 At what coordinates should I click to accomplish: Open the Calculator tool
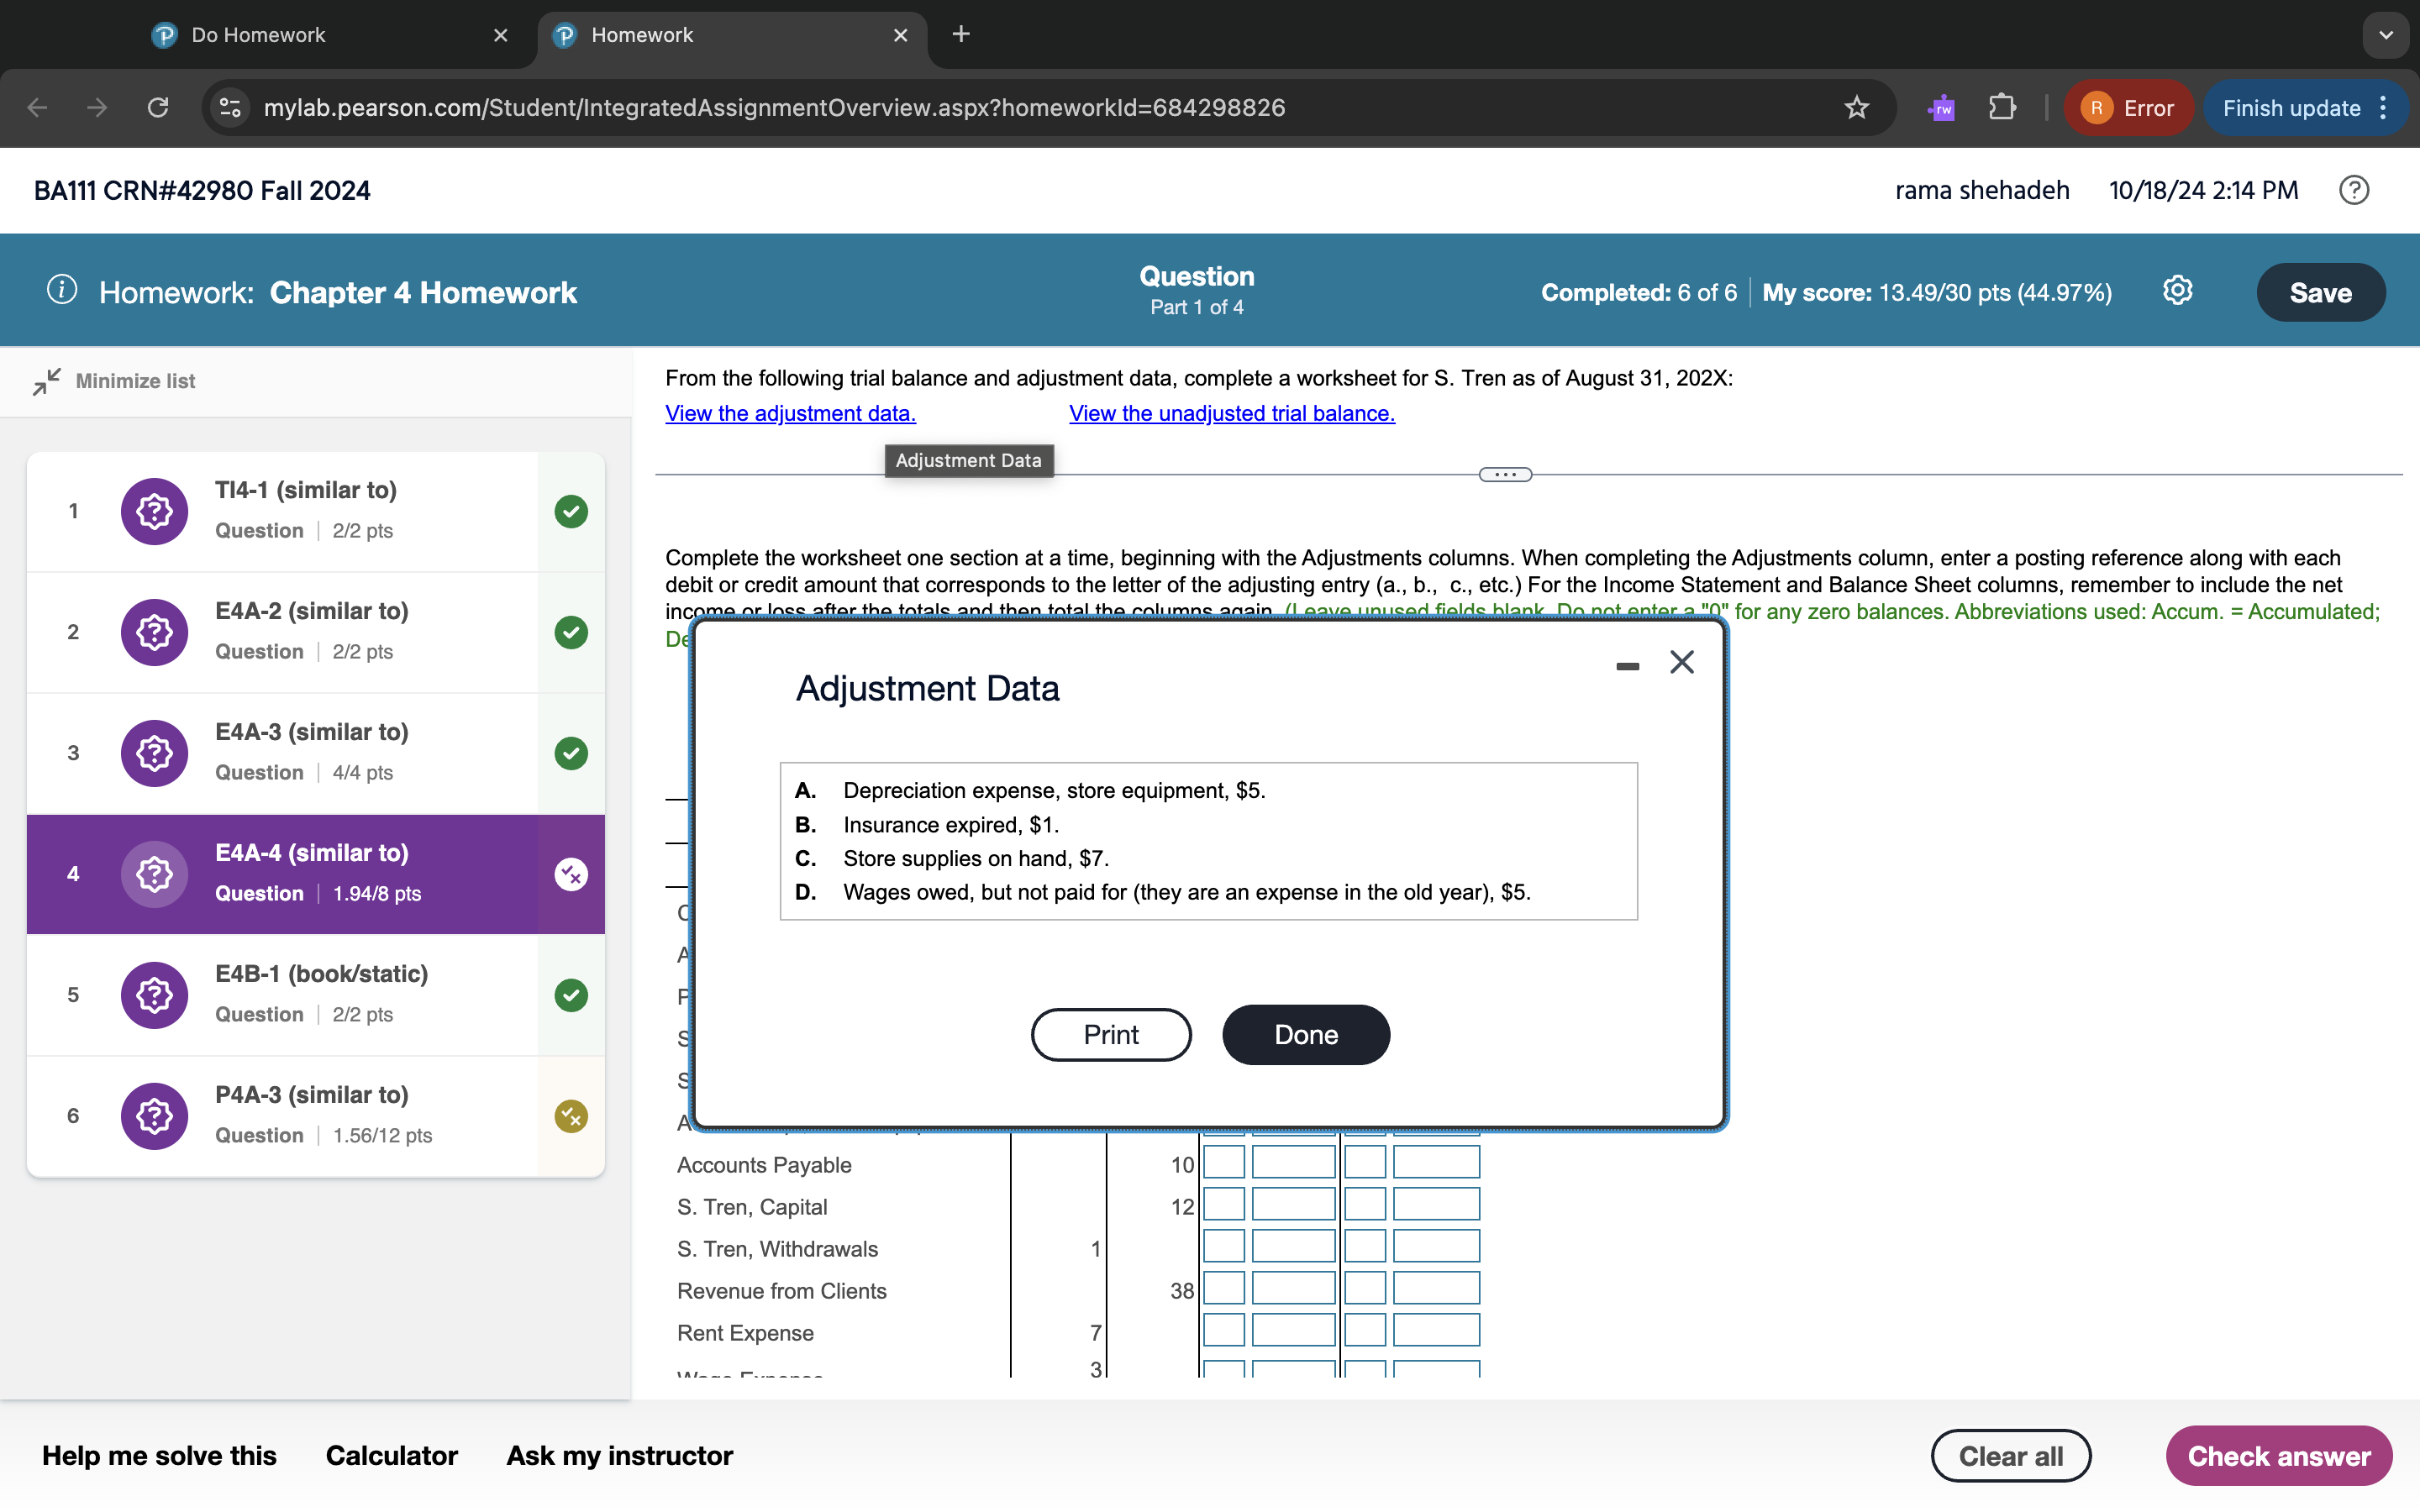(x=391, y=1455)
